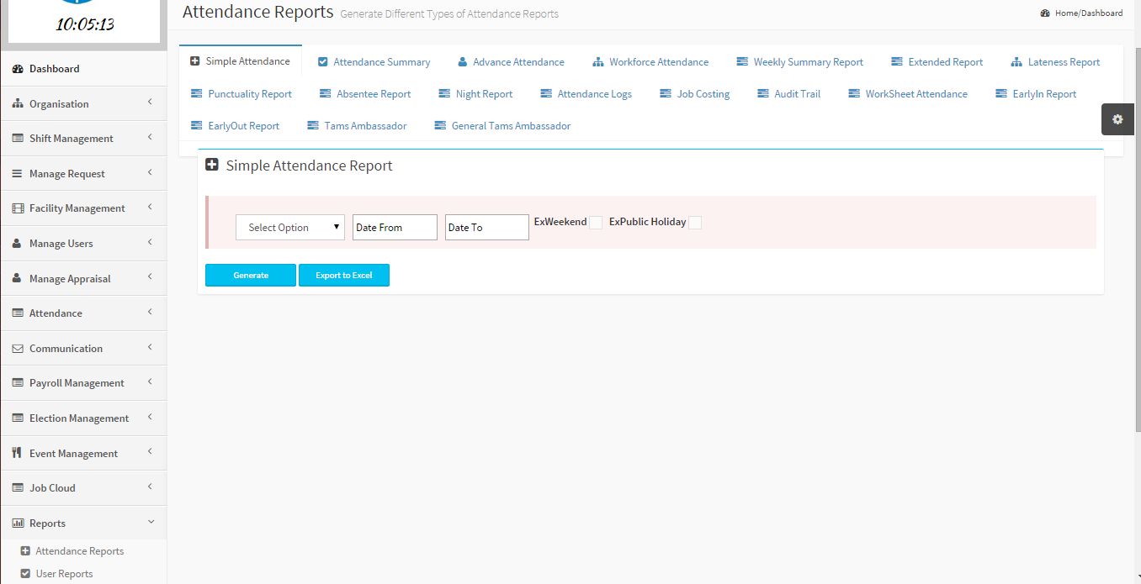Image resolution: width=1141 pixels, height=584 pixels.
Task: Click the Export to Excel button
Action: [x=344, y=276]
